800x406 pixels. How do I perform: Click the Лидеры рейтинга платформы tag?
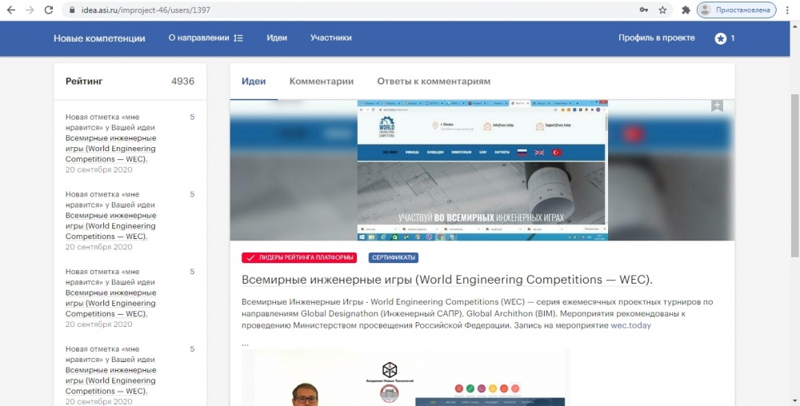click(x=299, y=258)
